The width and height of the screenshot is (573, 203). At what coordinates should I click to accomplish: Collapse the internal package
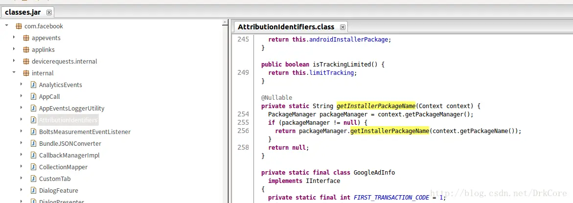tap(14, 73)
